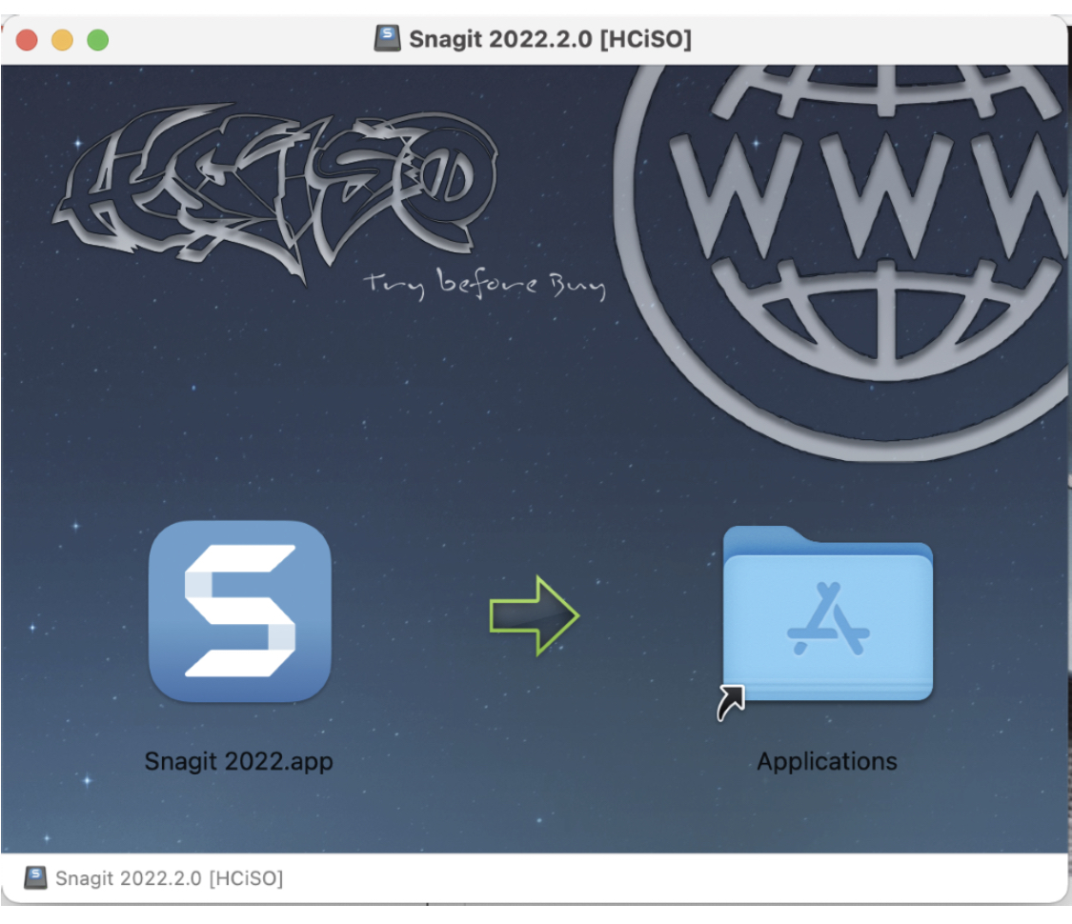
Task: Select the Applications folder name label
Action: (x=826, y=761)
